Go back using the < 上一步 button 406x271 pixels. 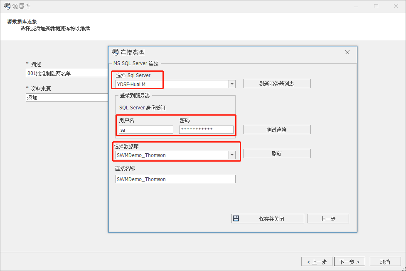pos(317,262)
